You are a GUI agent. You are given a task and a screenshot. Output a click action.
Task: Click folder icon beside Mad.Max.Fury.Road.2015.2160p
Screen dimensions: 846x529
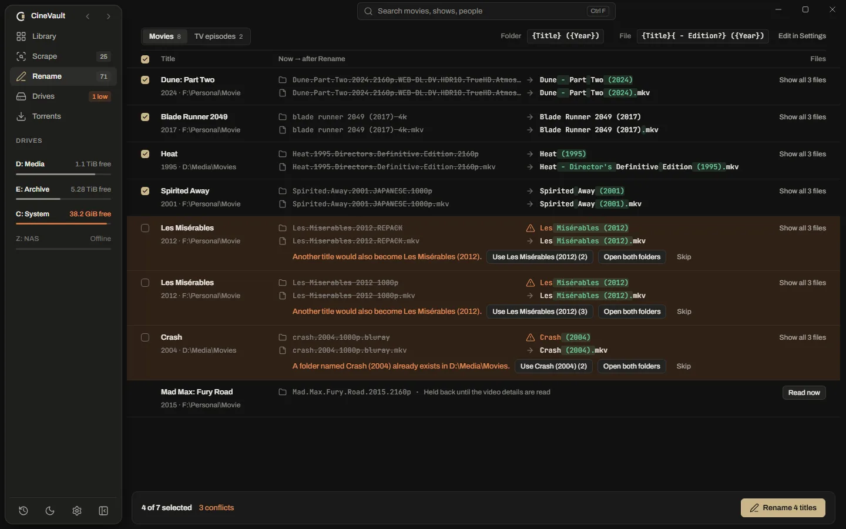pyautogui.click(x=283, y=392)
